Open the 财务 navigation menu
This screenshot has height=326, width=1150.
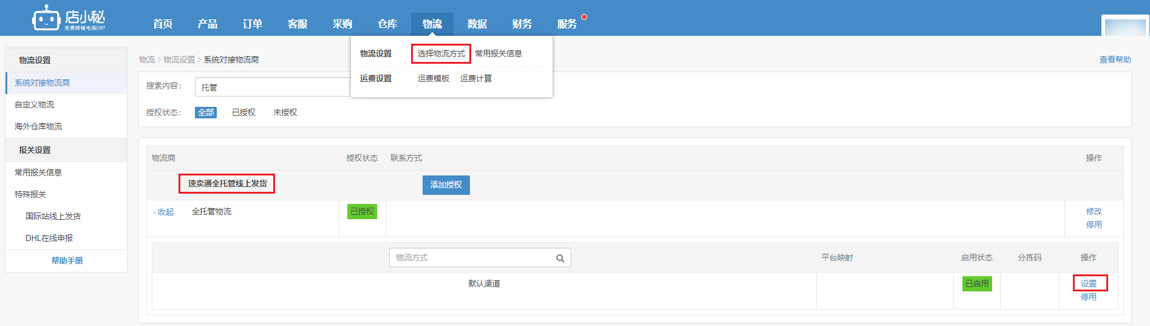click(522, 24)
